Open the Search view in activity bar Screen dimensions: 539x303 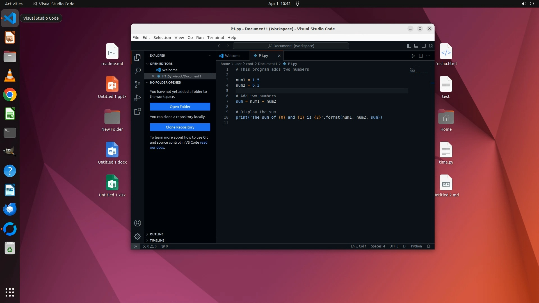(x=138, y=71)
